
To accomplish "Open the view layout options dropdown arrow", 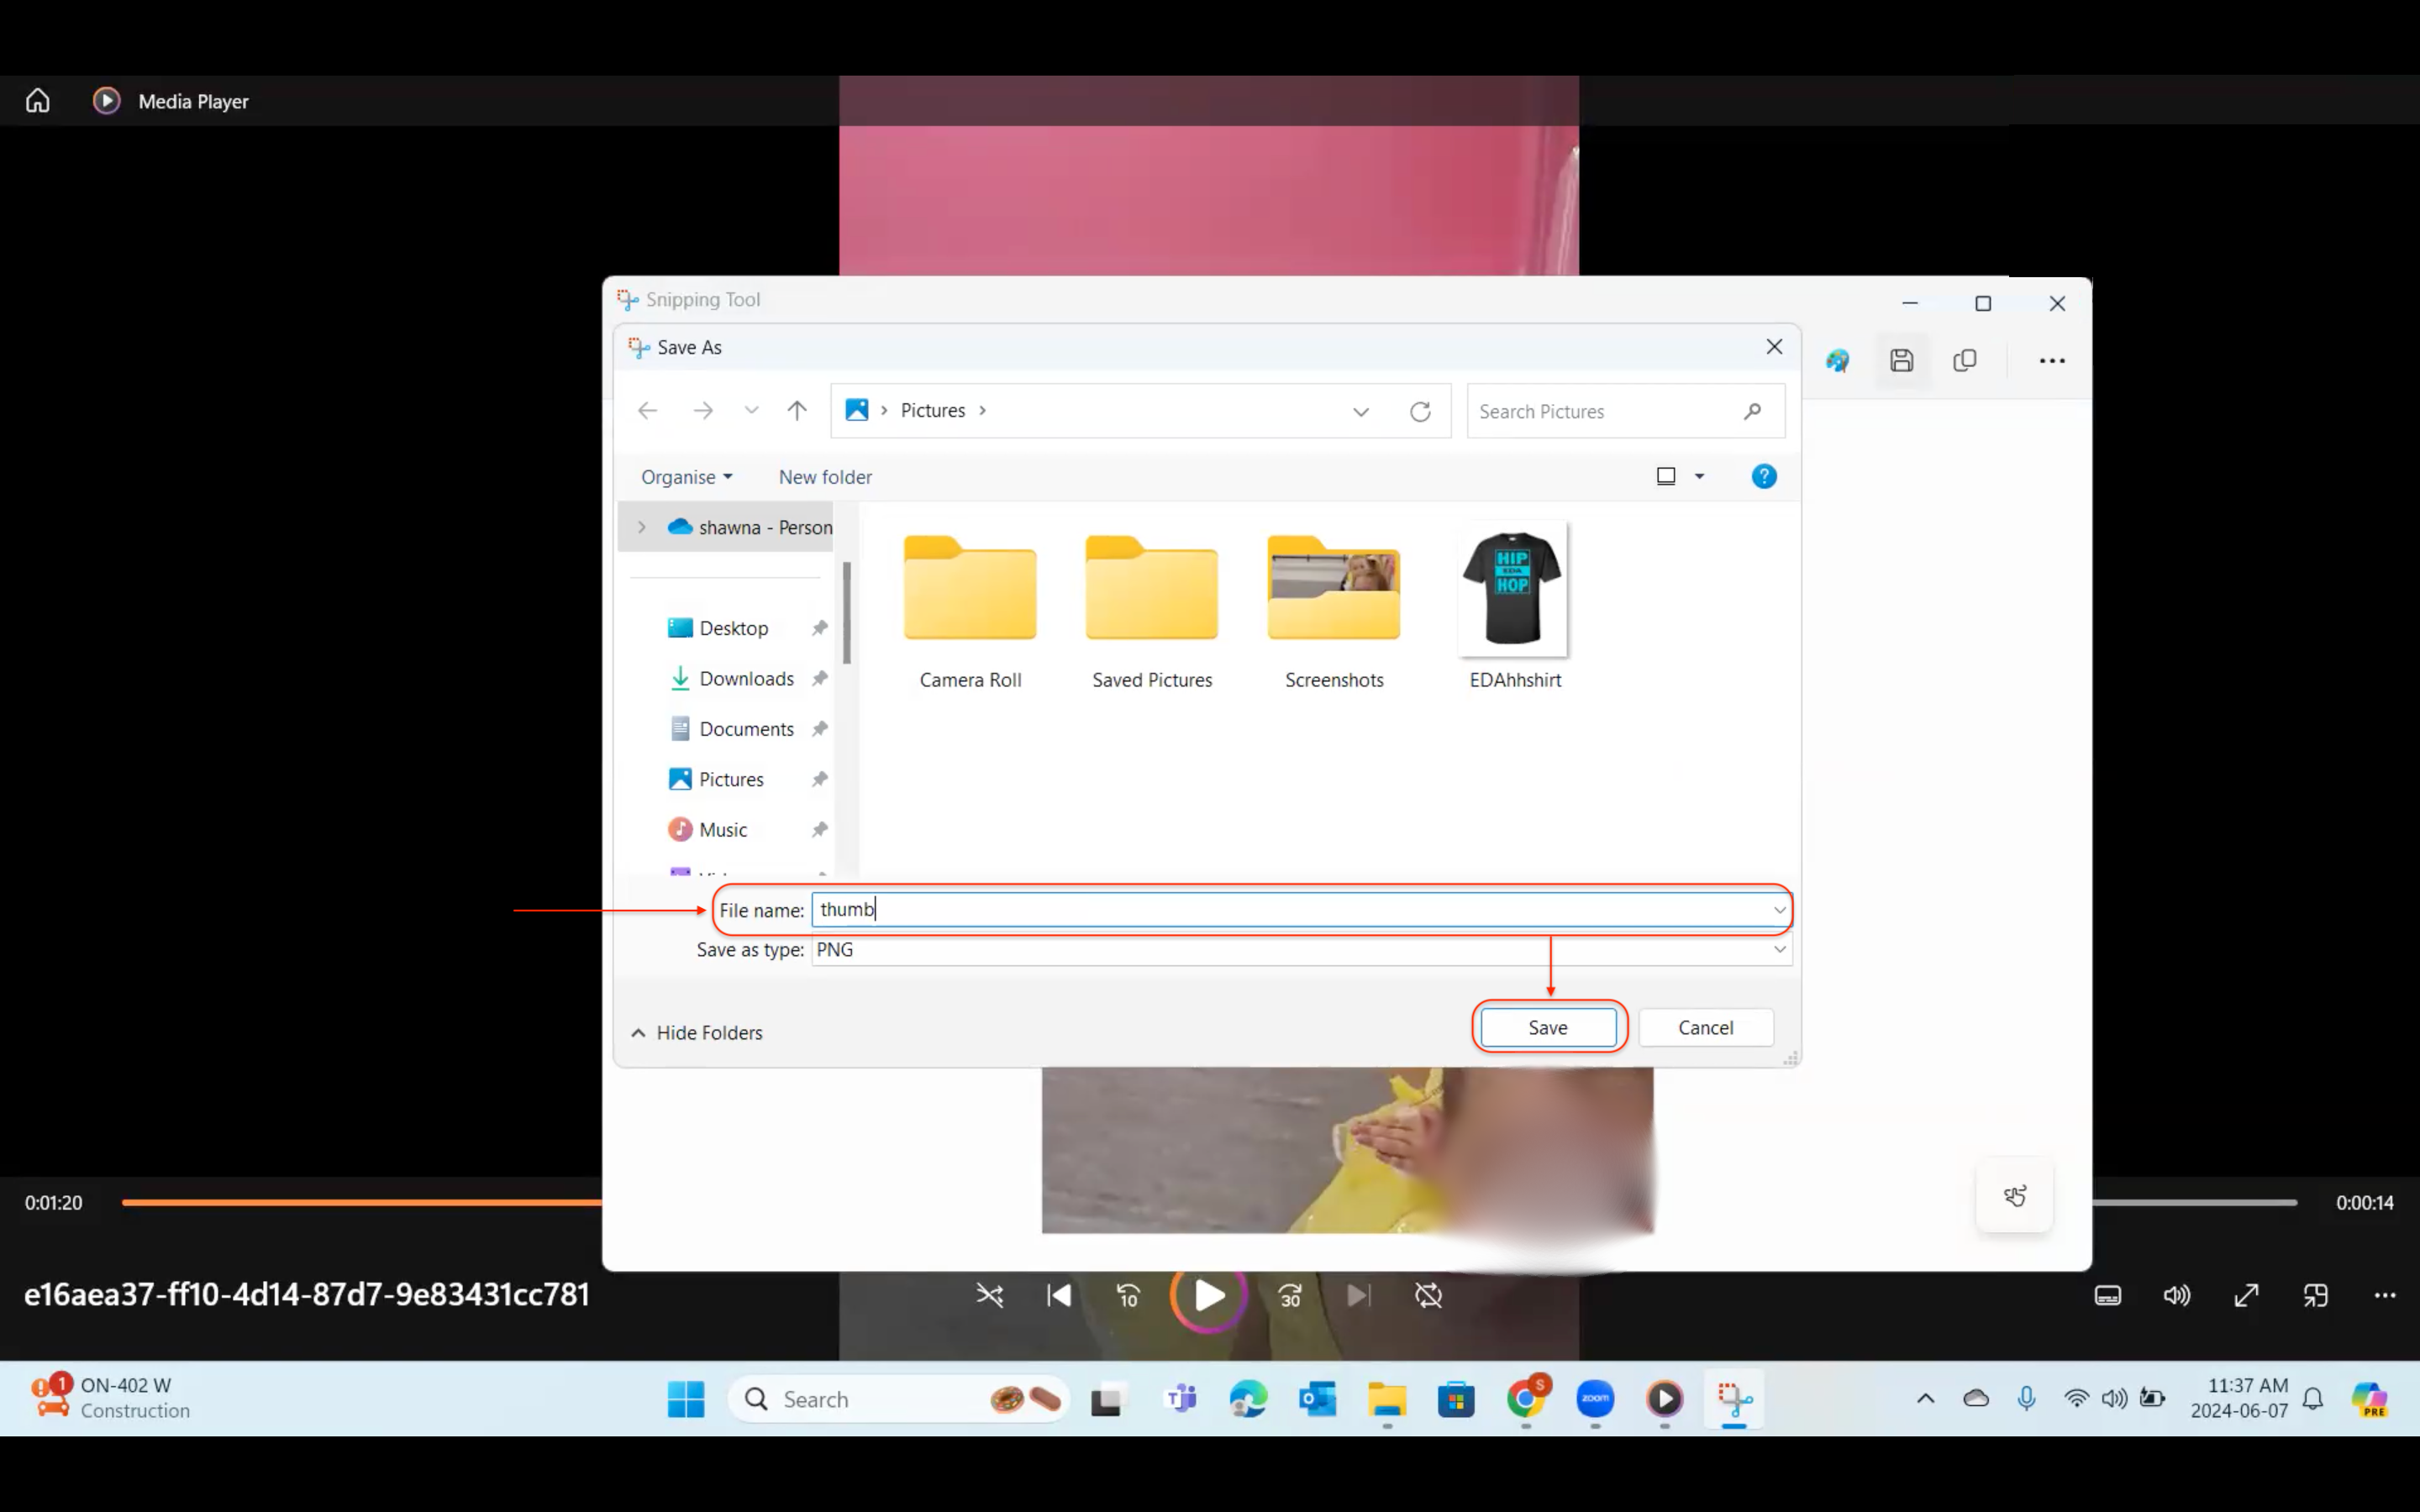I will click(1699, 477).
